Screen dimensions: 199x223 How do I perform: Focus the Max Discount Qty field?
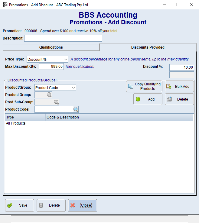(51, 67)
